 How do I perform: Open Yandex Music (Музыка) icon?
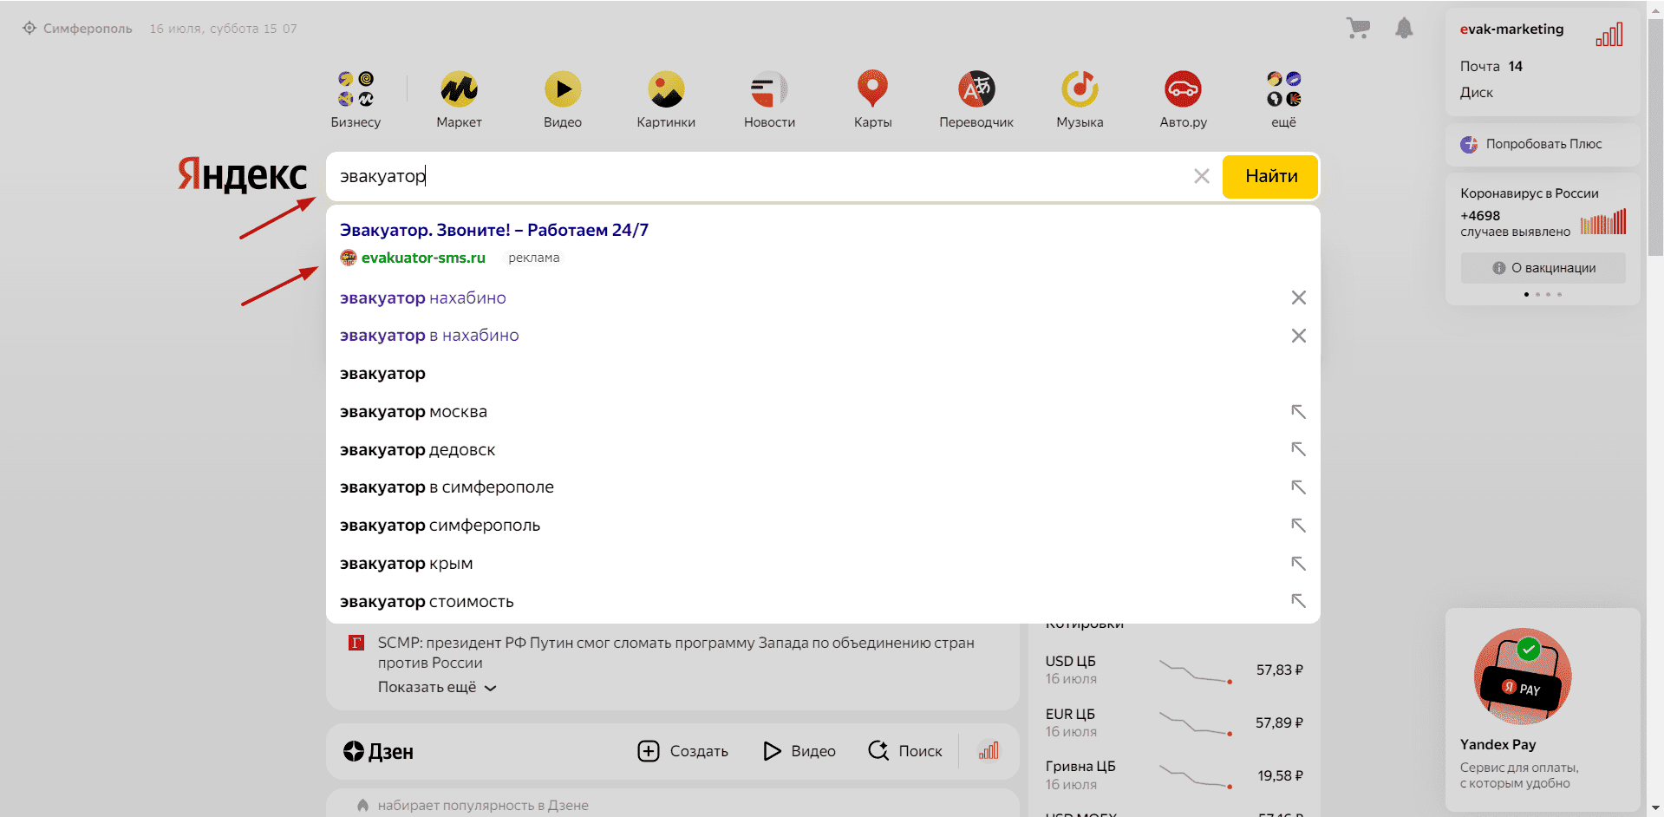coord(1080,89)
